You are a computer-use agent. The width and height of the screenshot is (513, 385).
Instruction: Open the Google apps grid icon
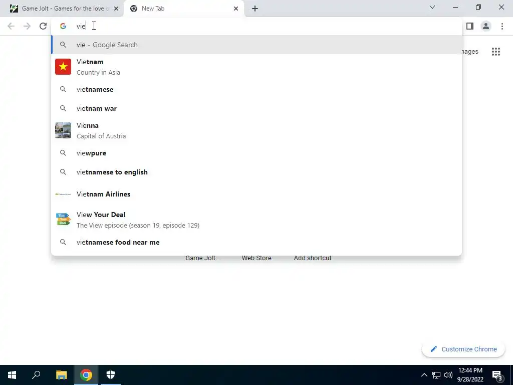[x=495, y=52]
